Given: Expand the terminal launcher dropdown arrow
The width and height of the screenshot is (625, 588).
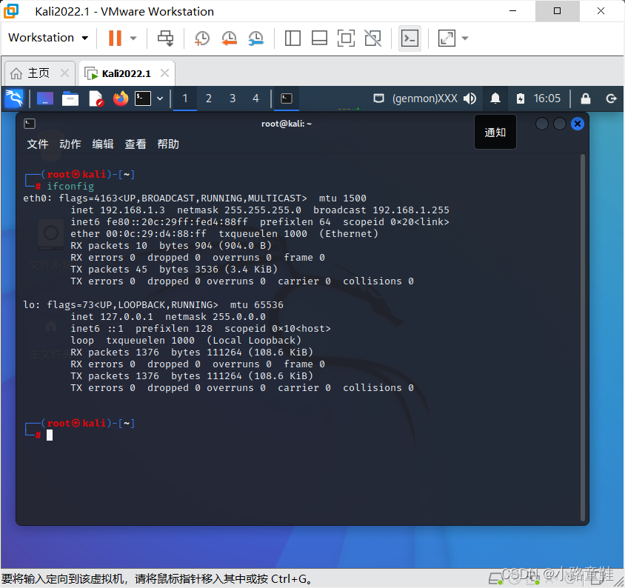Looking at the screenshot, I should [160, 98].
